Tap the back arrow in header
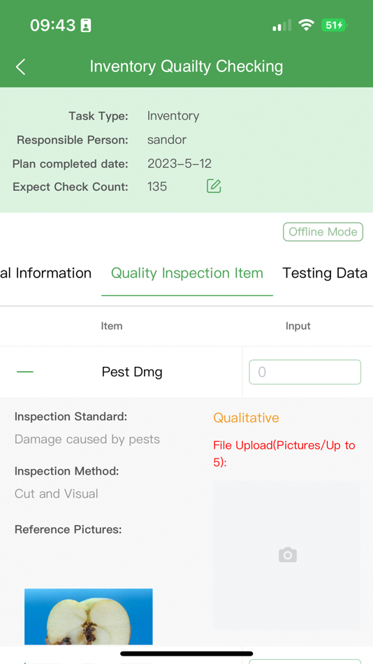Image resolution: width=373 pixels, height=664 pixels. [x=21, y=67]
